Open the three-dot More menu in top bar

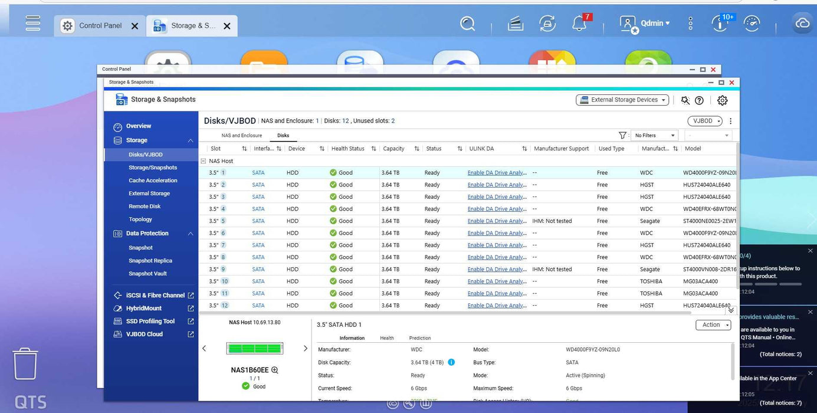coord(691,24)
